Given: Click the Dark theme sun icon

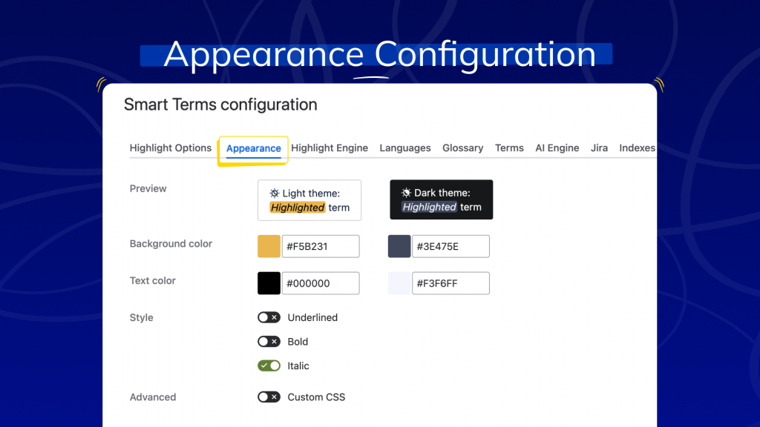Looking at the screenshot, I should click(407, 193).
